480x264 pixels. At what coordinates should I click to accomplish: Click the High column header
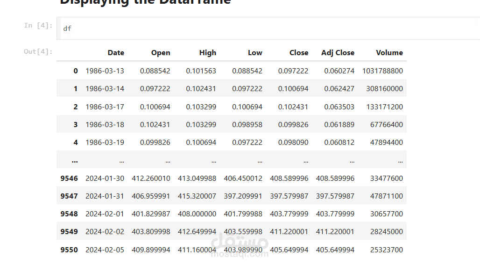(x=208, y=53)
